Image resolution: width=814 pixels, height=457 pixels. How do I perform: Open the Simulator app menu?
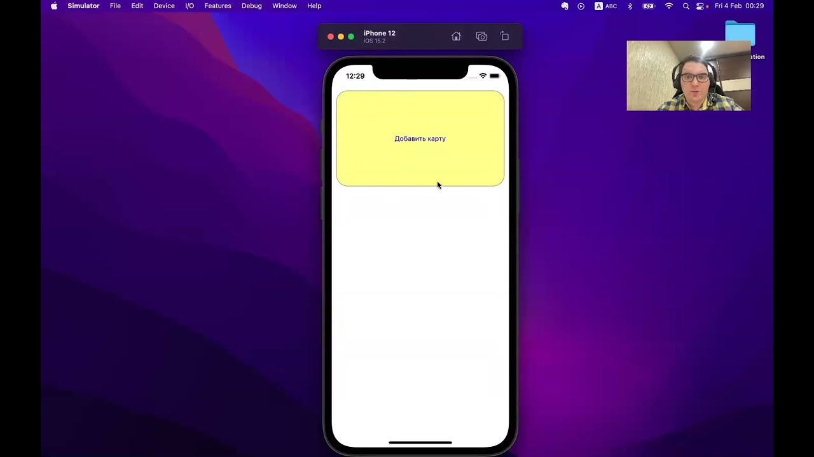tap(83, 6)
